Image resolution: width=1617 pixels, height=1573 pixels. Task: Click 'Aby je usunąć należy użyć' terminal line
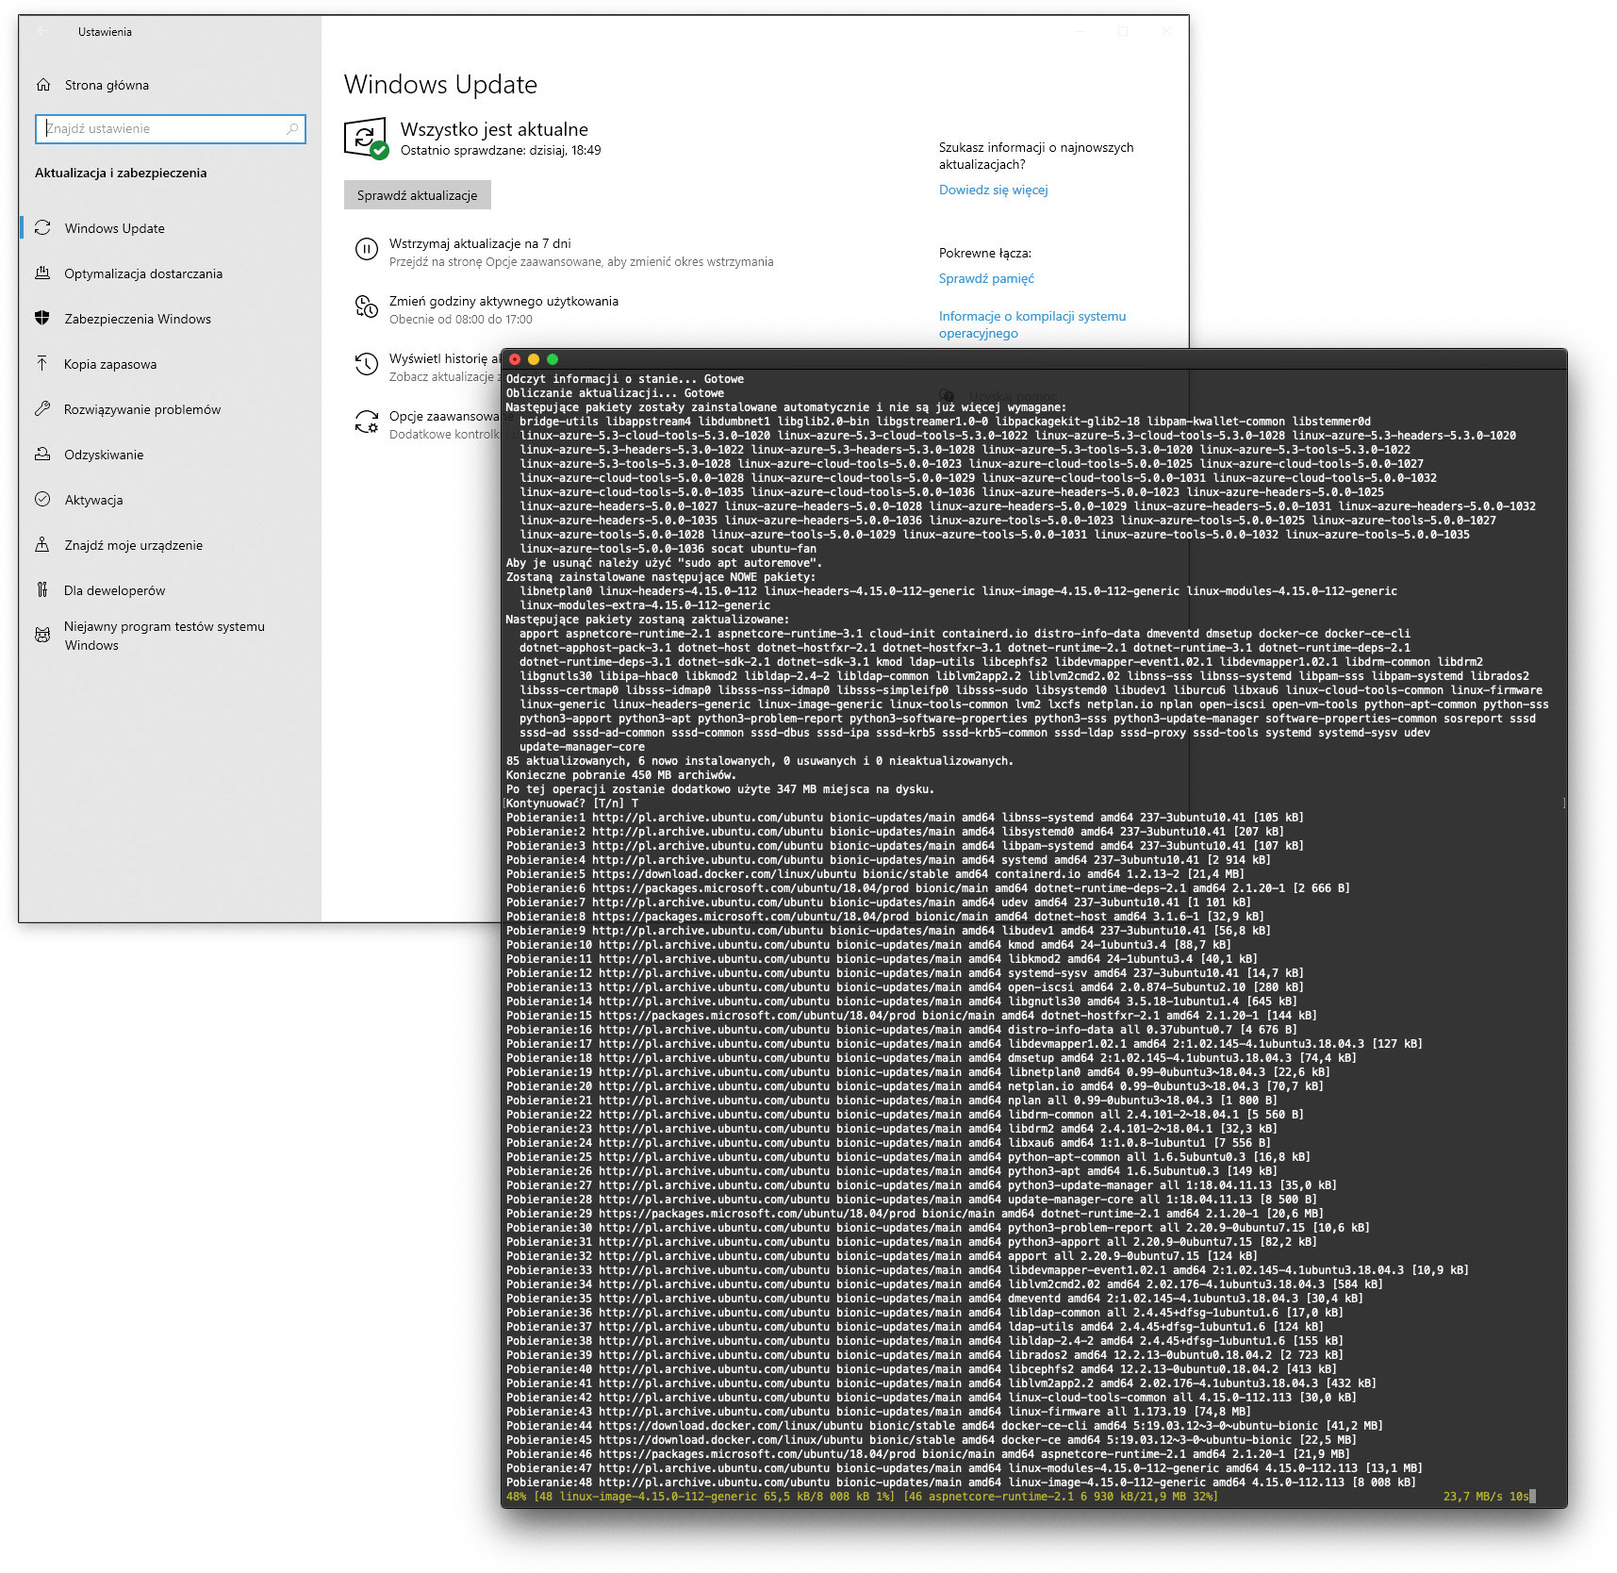pos(665,563)
